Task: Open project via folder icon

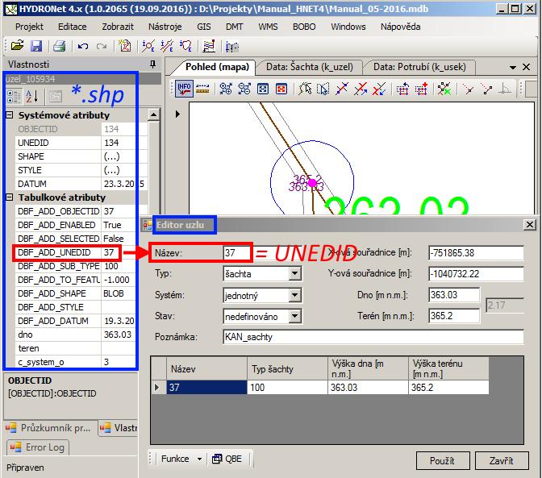Action: tap(17, 46)
